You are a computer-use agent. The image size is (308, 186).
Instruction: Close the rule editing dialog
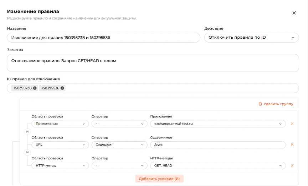294,13
